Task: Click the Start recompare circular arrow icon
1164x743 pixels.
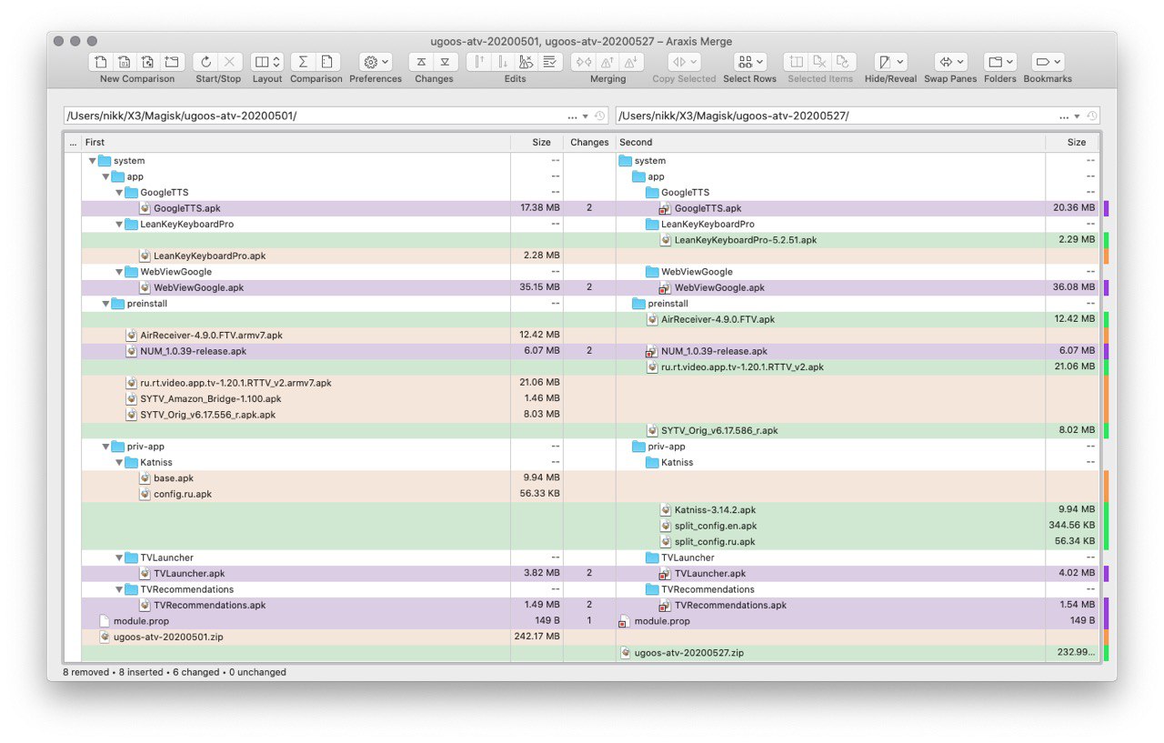Action: point(206,62)
